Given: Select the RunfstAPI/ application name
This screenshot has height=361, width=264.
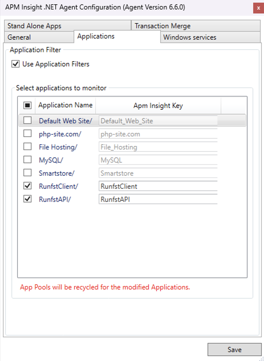Looking at the screenshot, I should click(55, 199).
